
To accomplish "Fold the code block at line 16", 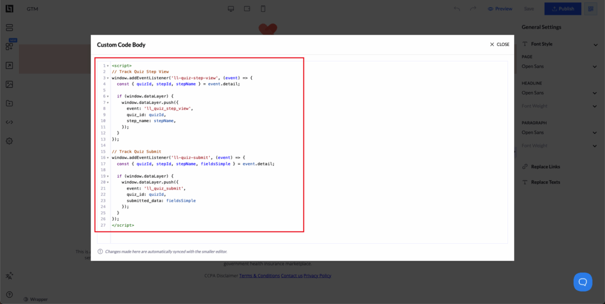I will [108, 158].
